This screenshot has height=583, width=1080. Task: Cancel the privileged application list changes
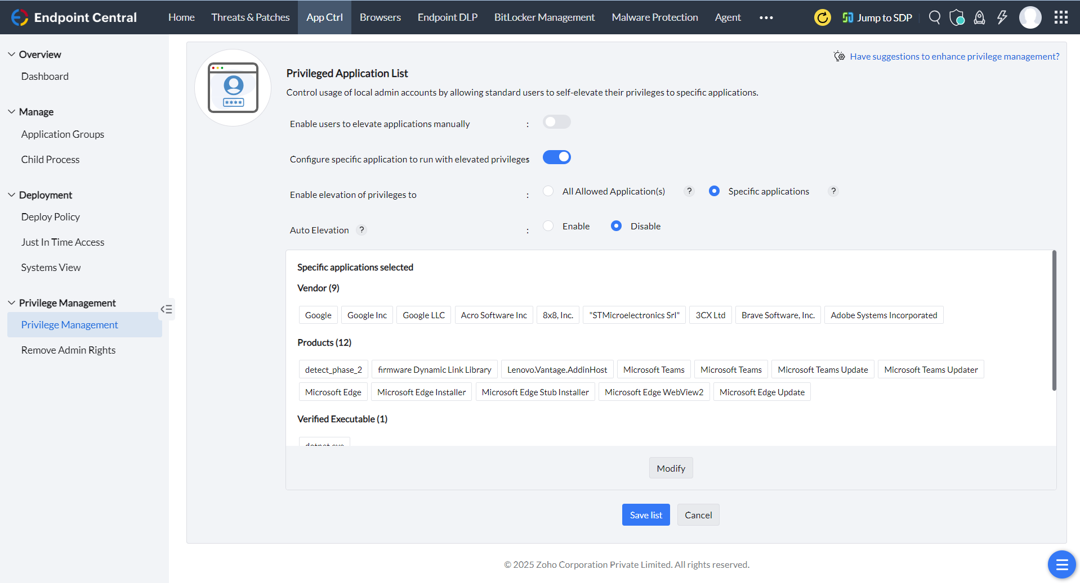click(x=698, y=515)
